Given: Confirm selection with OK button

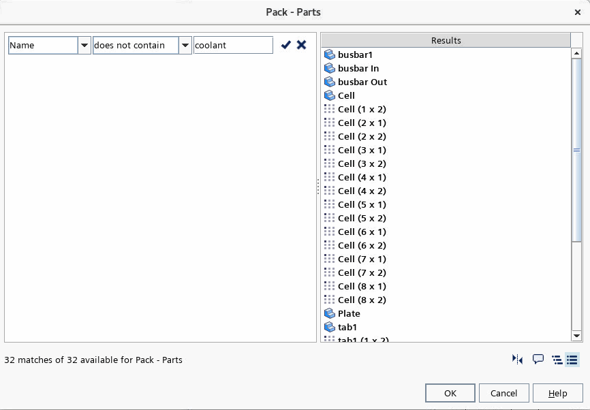Looking at the screenshot, I should (x=450, y=393).
